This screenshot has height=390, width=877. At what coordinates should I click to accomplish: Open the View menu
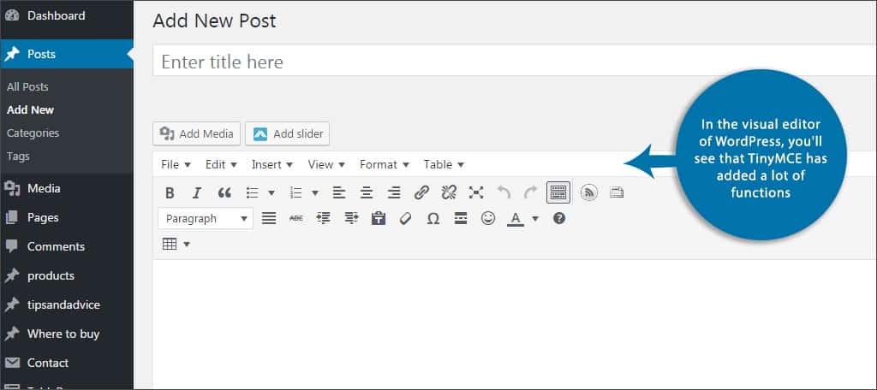(x=326, y=164)
